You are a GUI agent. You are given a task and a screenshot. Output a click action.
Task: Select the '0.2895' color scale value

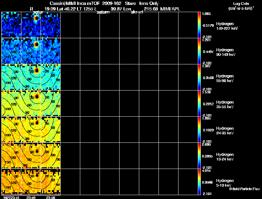(207, 156)
